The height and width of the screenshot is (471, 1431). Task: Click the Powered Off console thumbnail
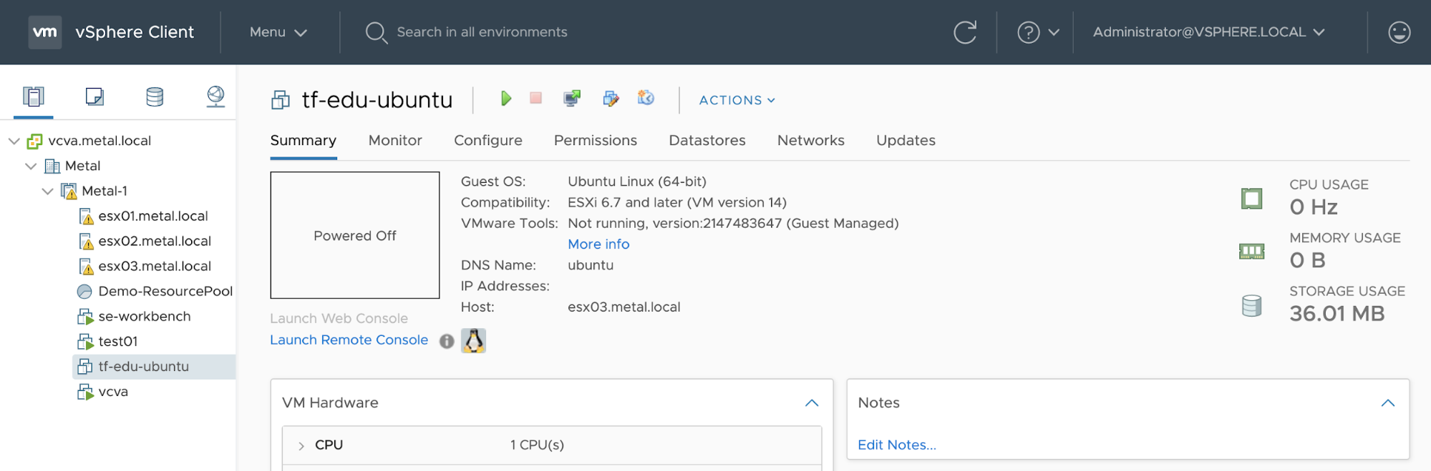point(355,235)
